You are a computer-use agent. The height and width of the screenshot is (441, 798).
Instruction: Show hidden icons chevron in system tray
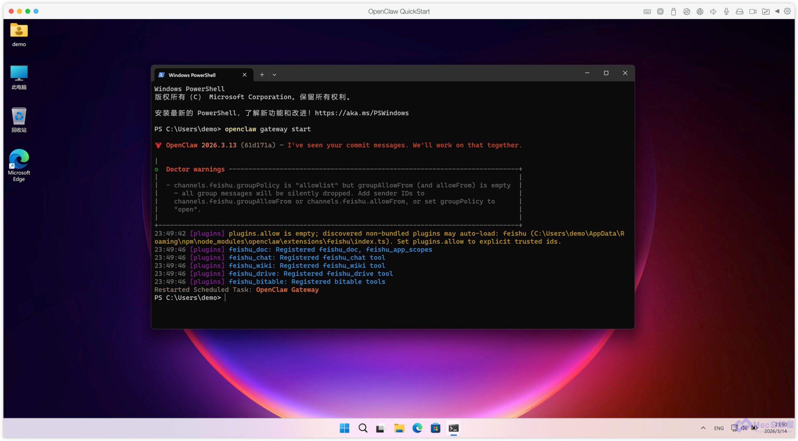click(x=703, y=428)
